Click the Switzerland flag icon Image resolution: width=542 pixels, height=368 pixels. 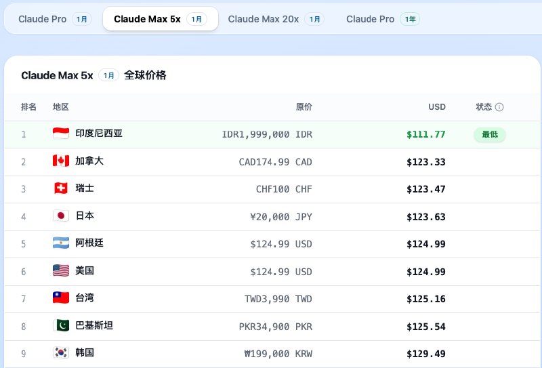click(x=61, y=188)
